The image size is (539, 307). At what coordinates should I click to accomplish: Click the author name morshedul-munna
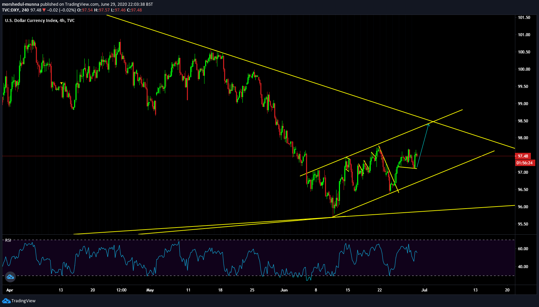tap(21, 4)
